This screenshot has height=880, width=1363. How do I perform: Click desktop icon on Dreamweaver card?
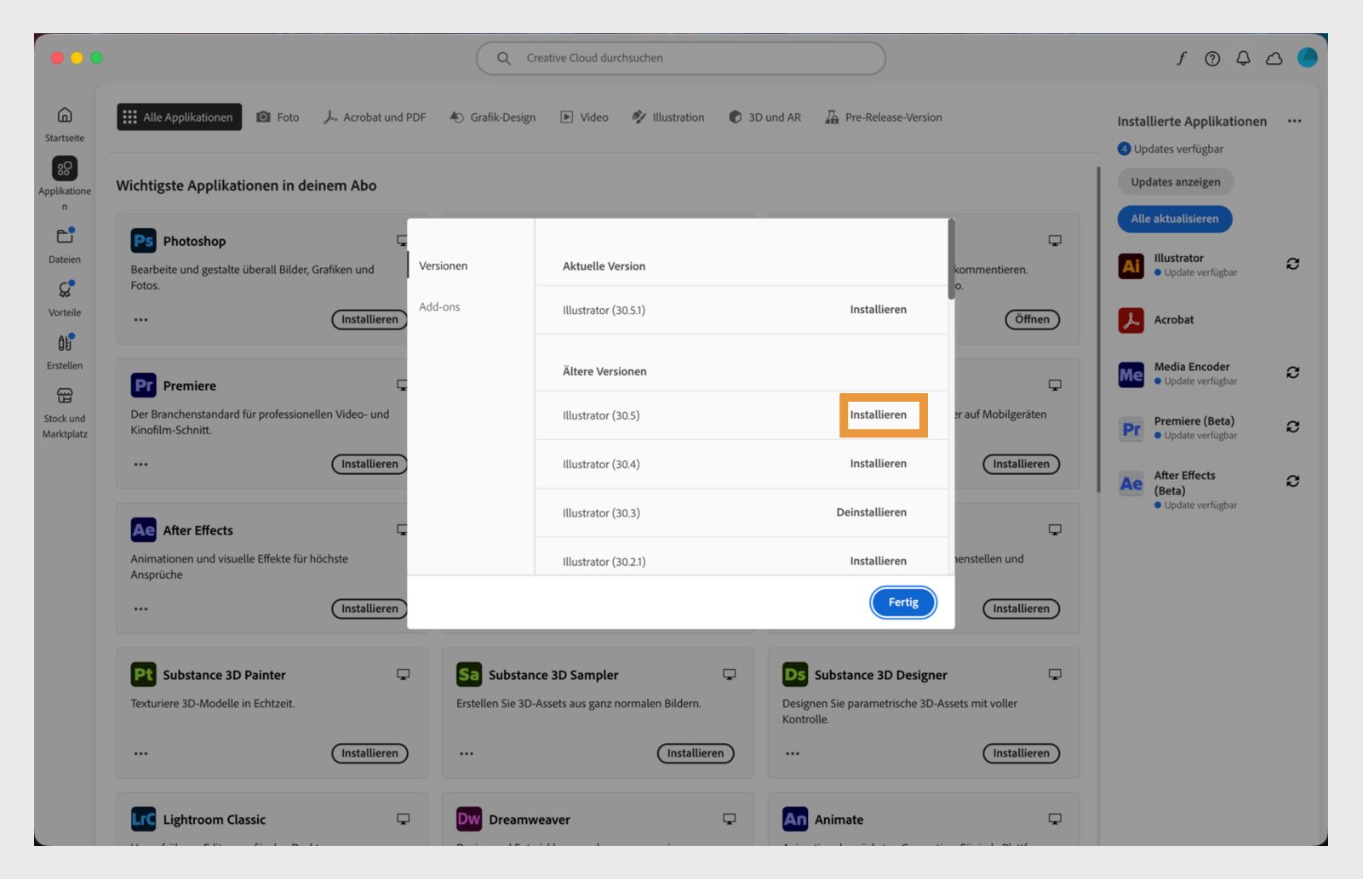coord(730,819)
